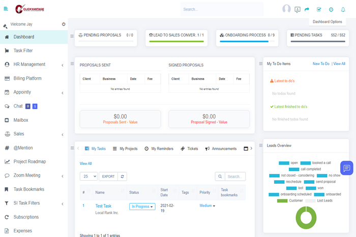
Task: Switch to the Announcements tab
Action: pos(221,149)
